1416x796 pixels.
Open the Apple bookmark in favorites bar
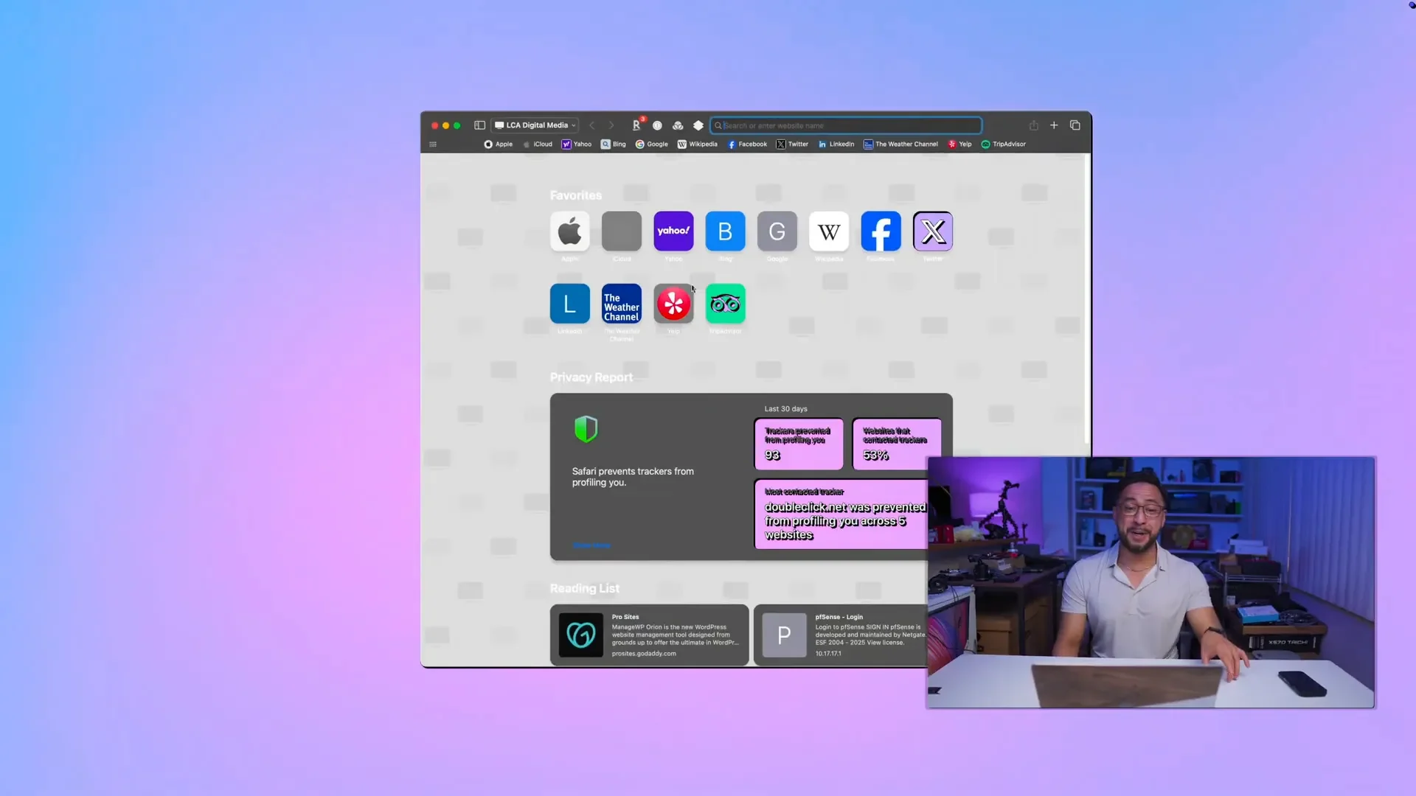click(x=499, y=144)
